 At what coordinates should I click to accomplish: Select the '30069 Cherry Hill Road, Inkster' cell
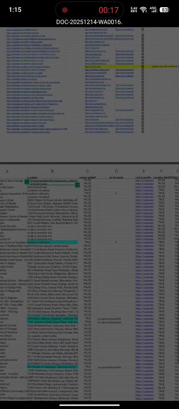(x=52, y=200)
